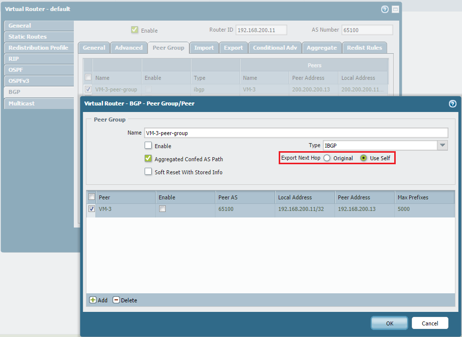Viewport: 462px width, 337px height.
Task: Toggle header select-all checkbox in background peer group table
Action: tap(88, 77)
